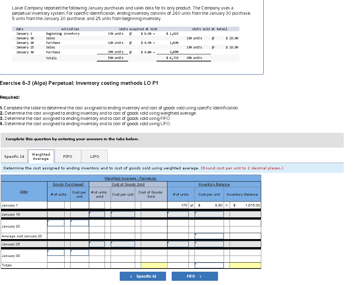Select Average cost January 20 cost per unit field
Image resolution: width=356 pixels, height=285 pixels.
tap(209, 236)
